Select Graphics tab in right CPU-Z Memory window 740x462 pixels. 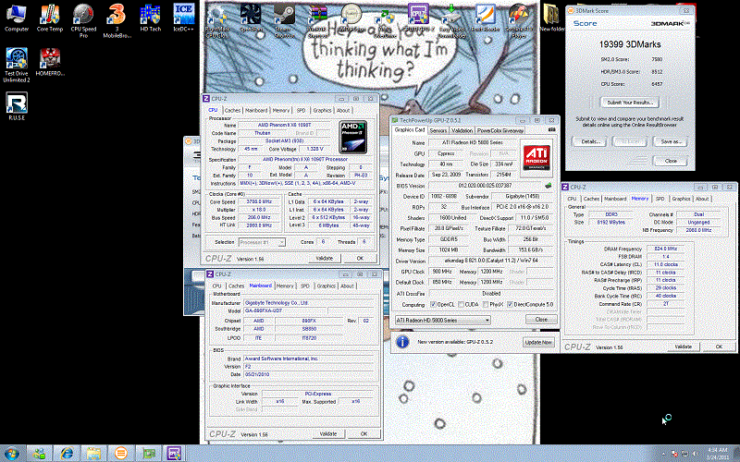point(681,199)
